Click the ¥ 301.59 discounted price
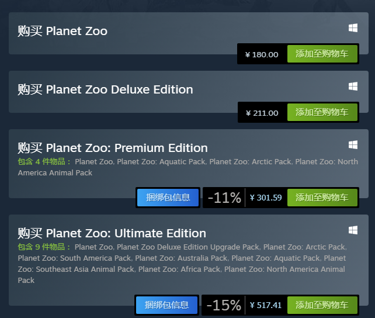Image resolution: width=375 pixels, height=318 pixels. (x=266, y=198)
